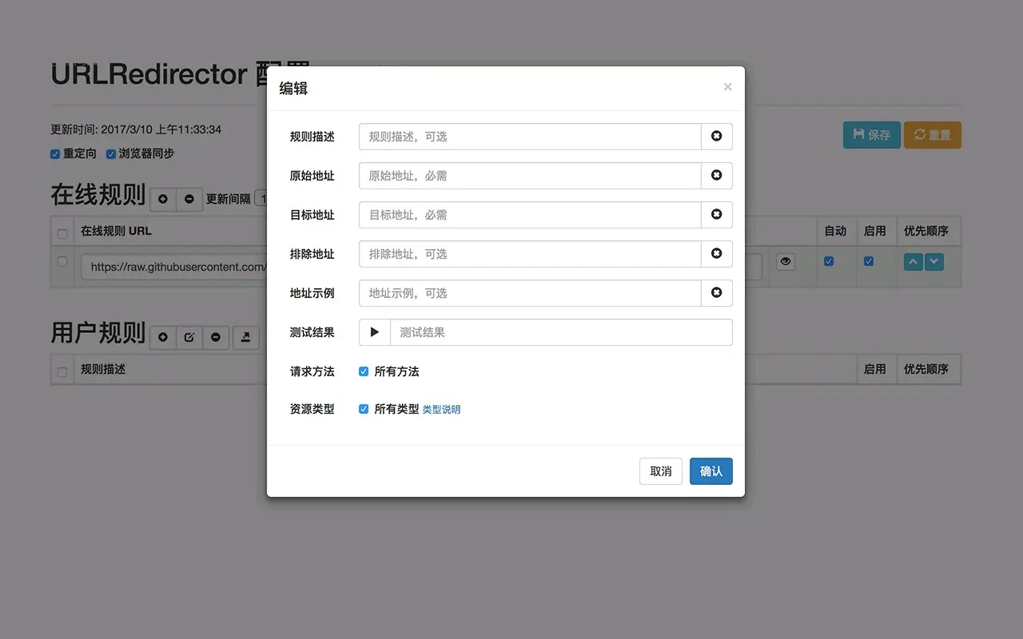Viewport: 1023px width, 639px height.
Task: Add a new user rule with the plus icon
Action: tap(162, 337)
